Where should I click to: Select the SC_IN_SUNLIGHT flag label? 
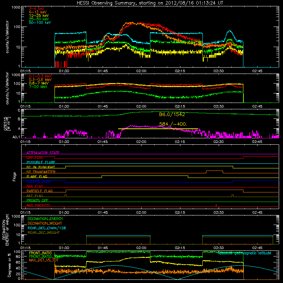tap(41, 167)
